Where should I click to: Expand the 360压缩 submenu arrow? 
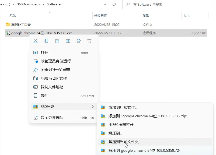[93, 107]
